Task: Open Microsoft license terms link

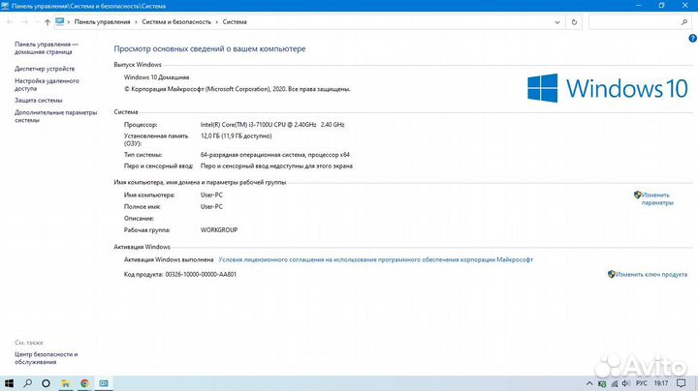Action: pyautogui.click(x=376, y=259)
